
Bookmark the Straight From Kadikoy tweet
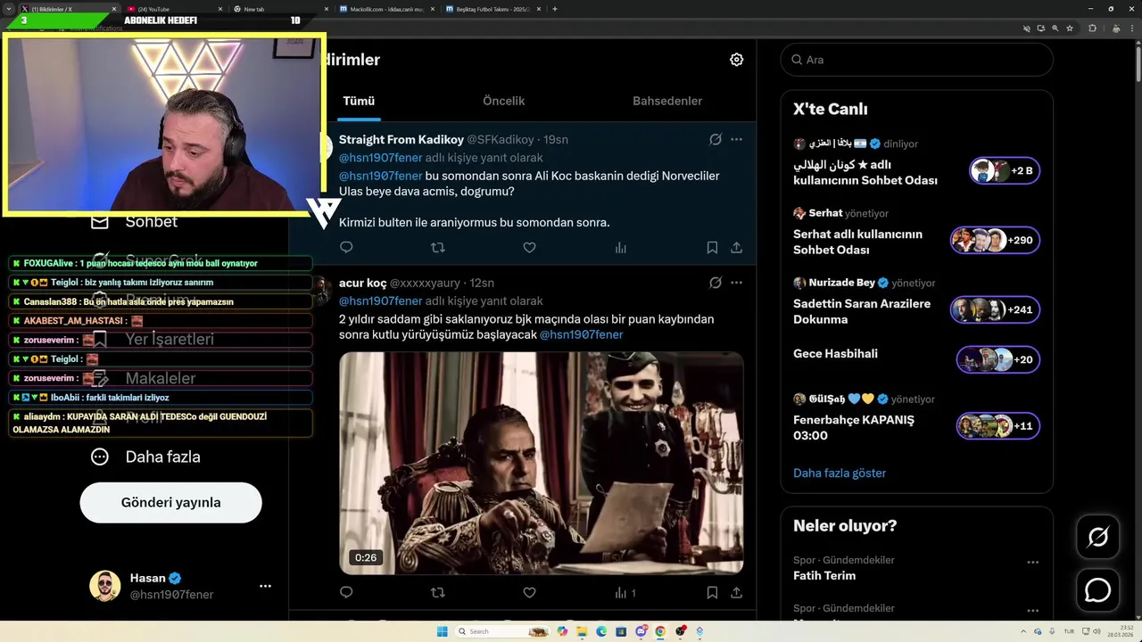point(712,247)
